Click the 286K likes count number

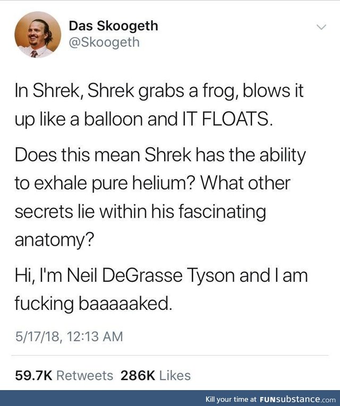tap(138, 376)
